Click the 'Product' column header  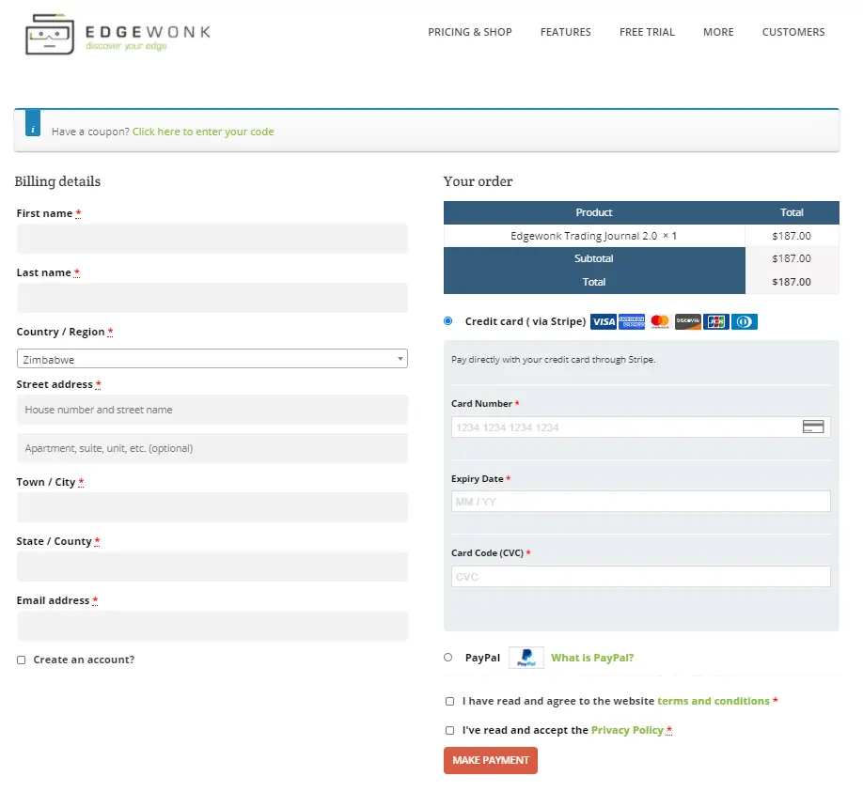[x=594, y=213]
